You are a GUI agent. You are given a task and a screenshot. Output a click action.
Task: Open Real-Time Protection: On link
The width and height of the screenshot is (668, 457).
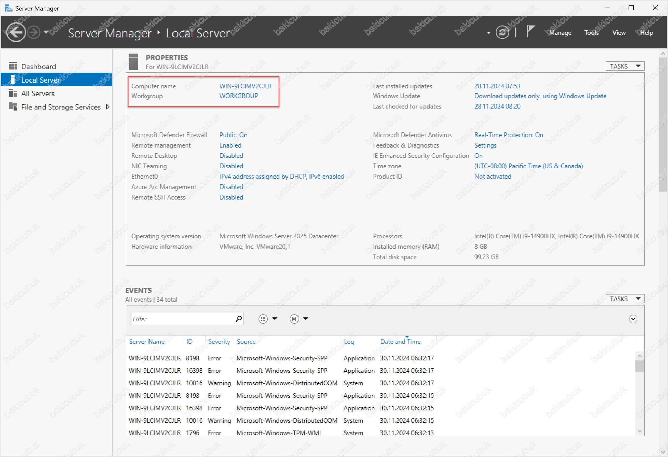click(x=509, y=135)
